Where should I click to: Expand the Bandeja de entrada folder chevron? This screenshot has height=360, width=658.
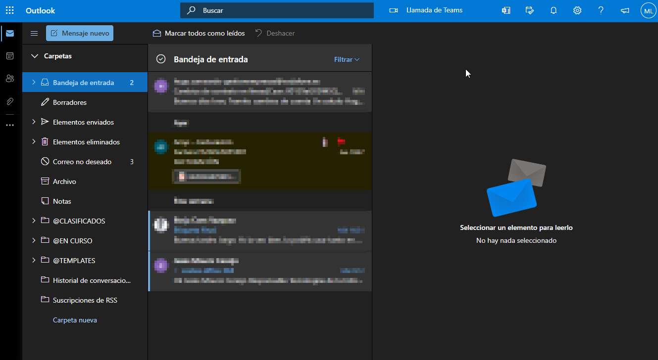tap(34, 83)
